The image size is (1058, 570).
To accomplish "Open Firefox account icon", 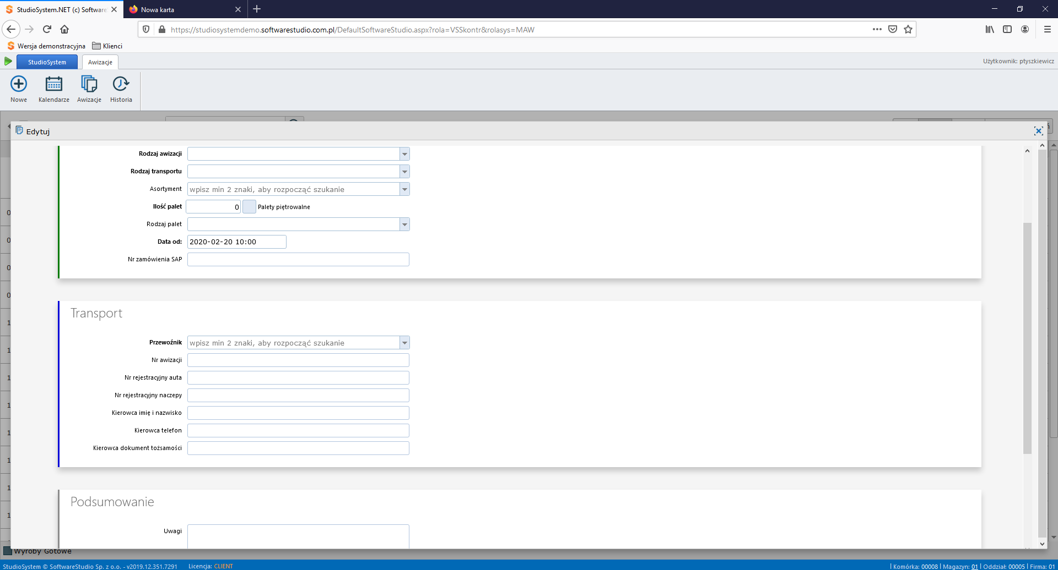I will coord(1025,29).
